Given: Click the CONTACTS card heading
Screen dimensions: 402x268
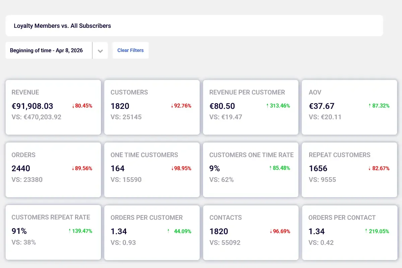Looking at the screenshot, I should point(225,218).
